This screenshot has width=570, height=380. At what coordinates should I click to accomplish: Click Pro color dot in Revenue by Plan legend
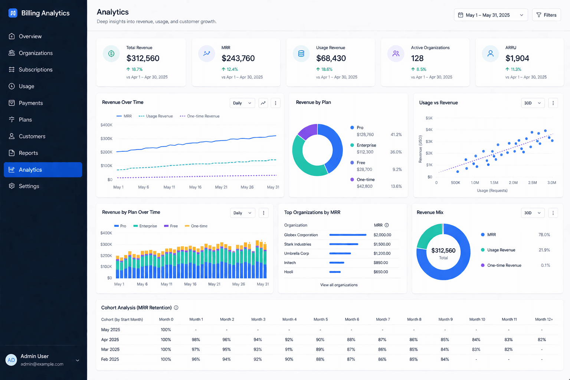coord(352,128)
